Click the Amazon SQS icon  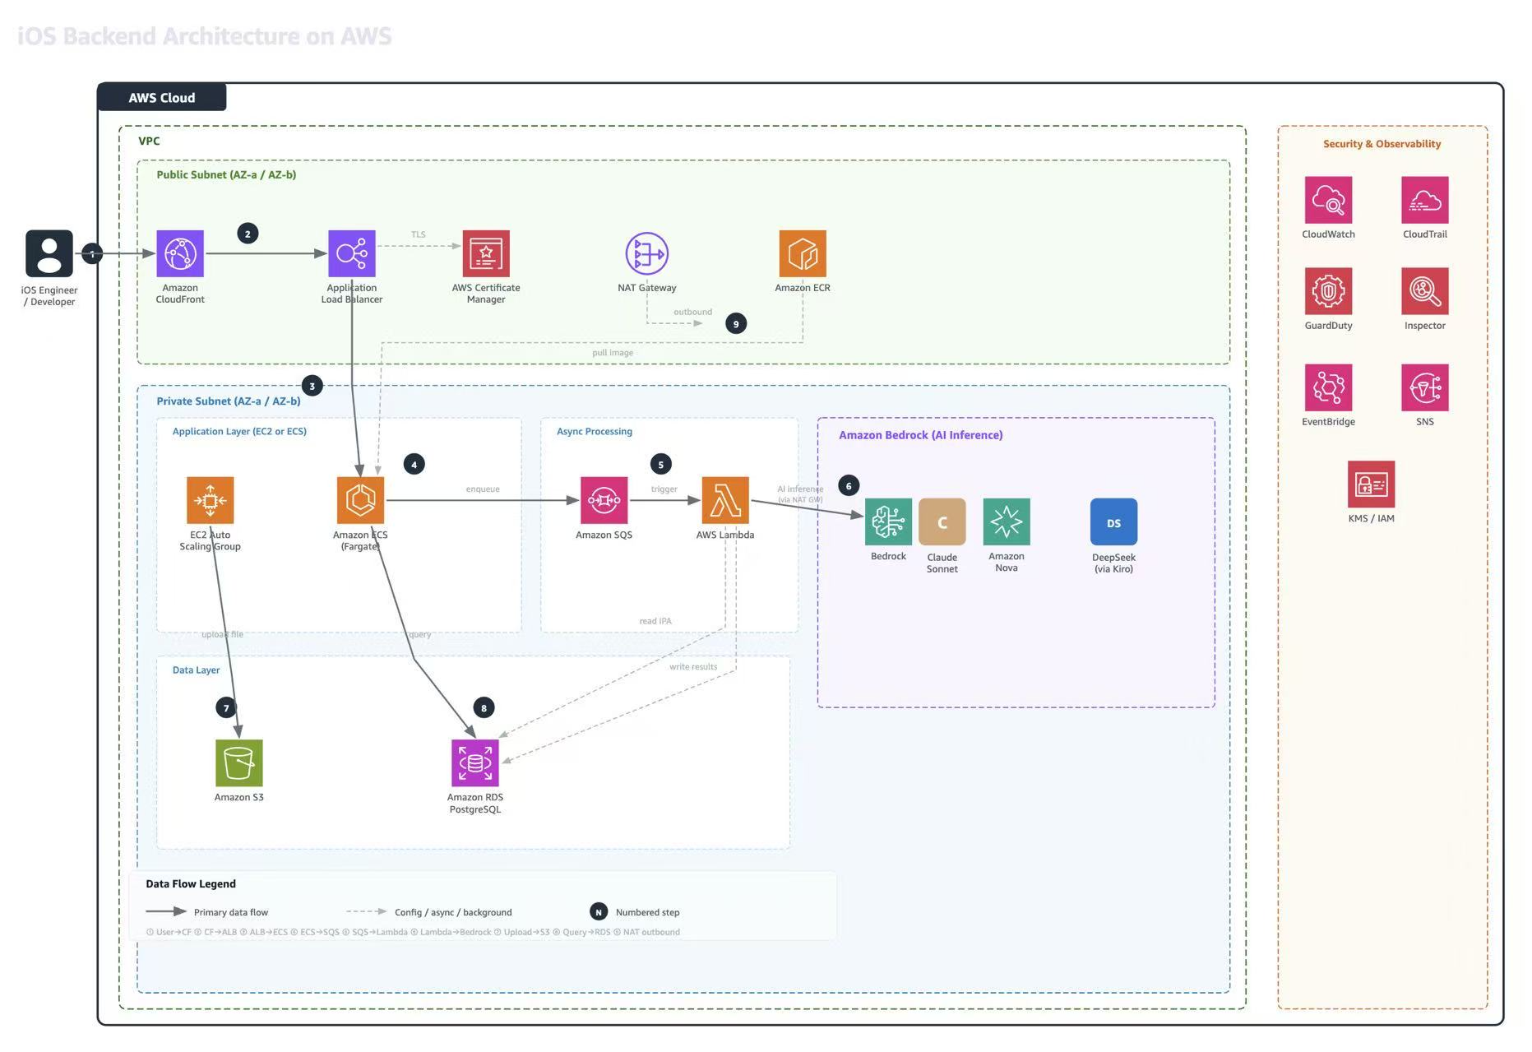click(x=604, y=500)
